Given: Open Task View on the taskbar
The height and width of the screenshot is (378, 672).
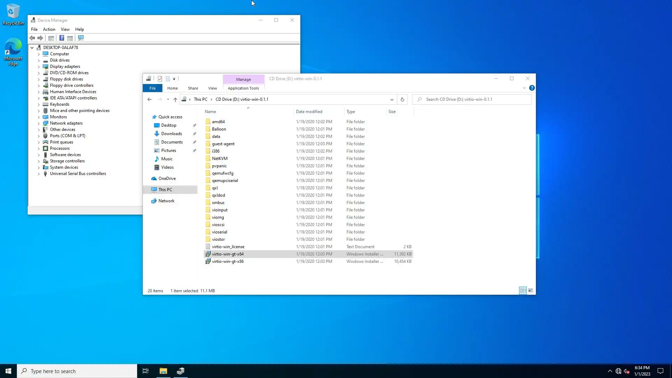Looking at the screenshot, I should 146,371.
